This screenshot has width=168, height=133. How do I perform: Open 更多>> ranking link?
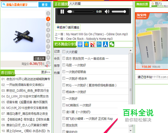(46, 72)
